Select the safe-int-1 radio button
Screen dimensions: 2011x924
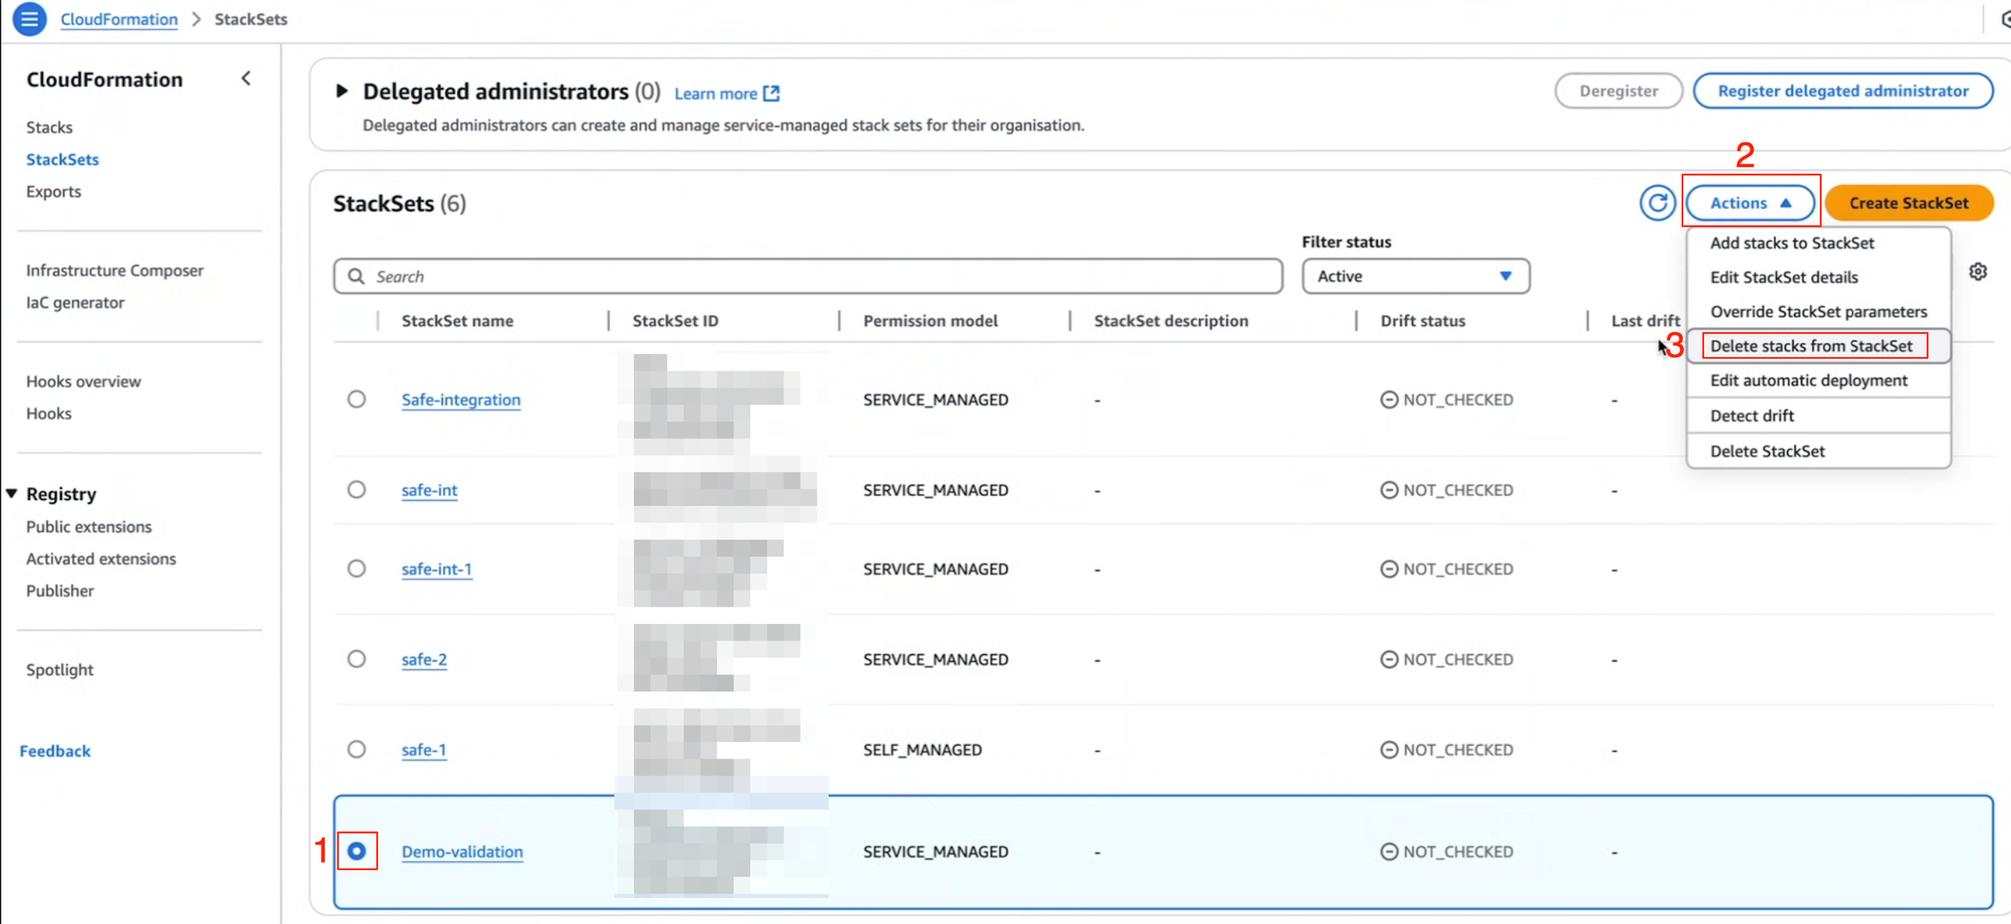[357, 568]
